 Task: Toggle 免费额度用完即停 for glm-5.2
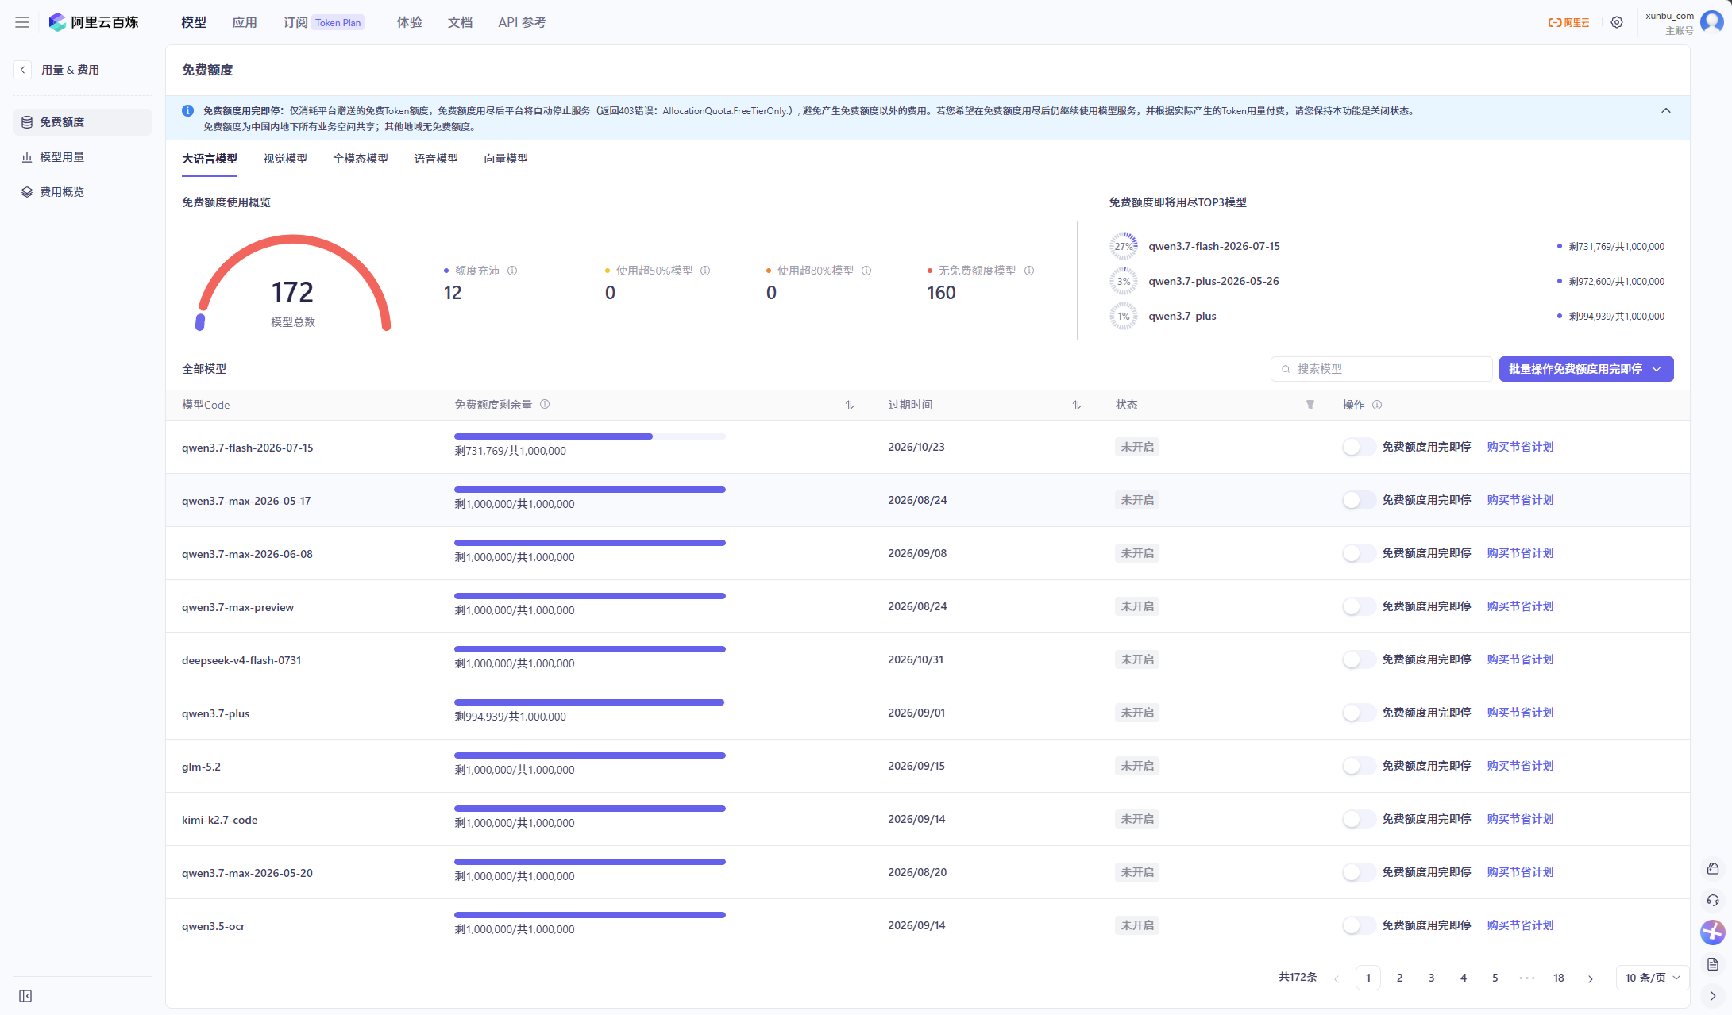click(x=1359, y=766)
